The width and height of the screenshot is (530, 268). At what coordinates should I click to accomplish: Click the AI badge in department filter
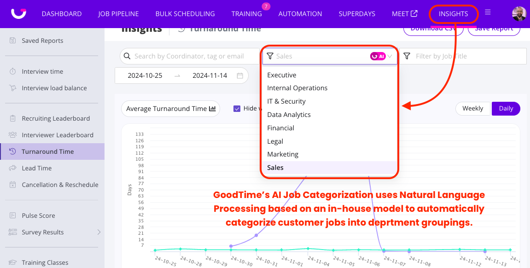pos(378,57)
